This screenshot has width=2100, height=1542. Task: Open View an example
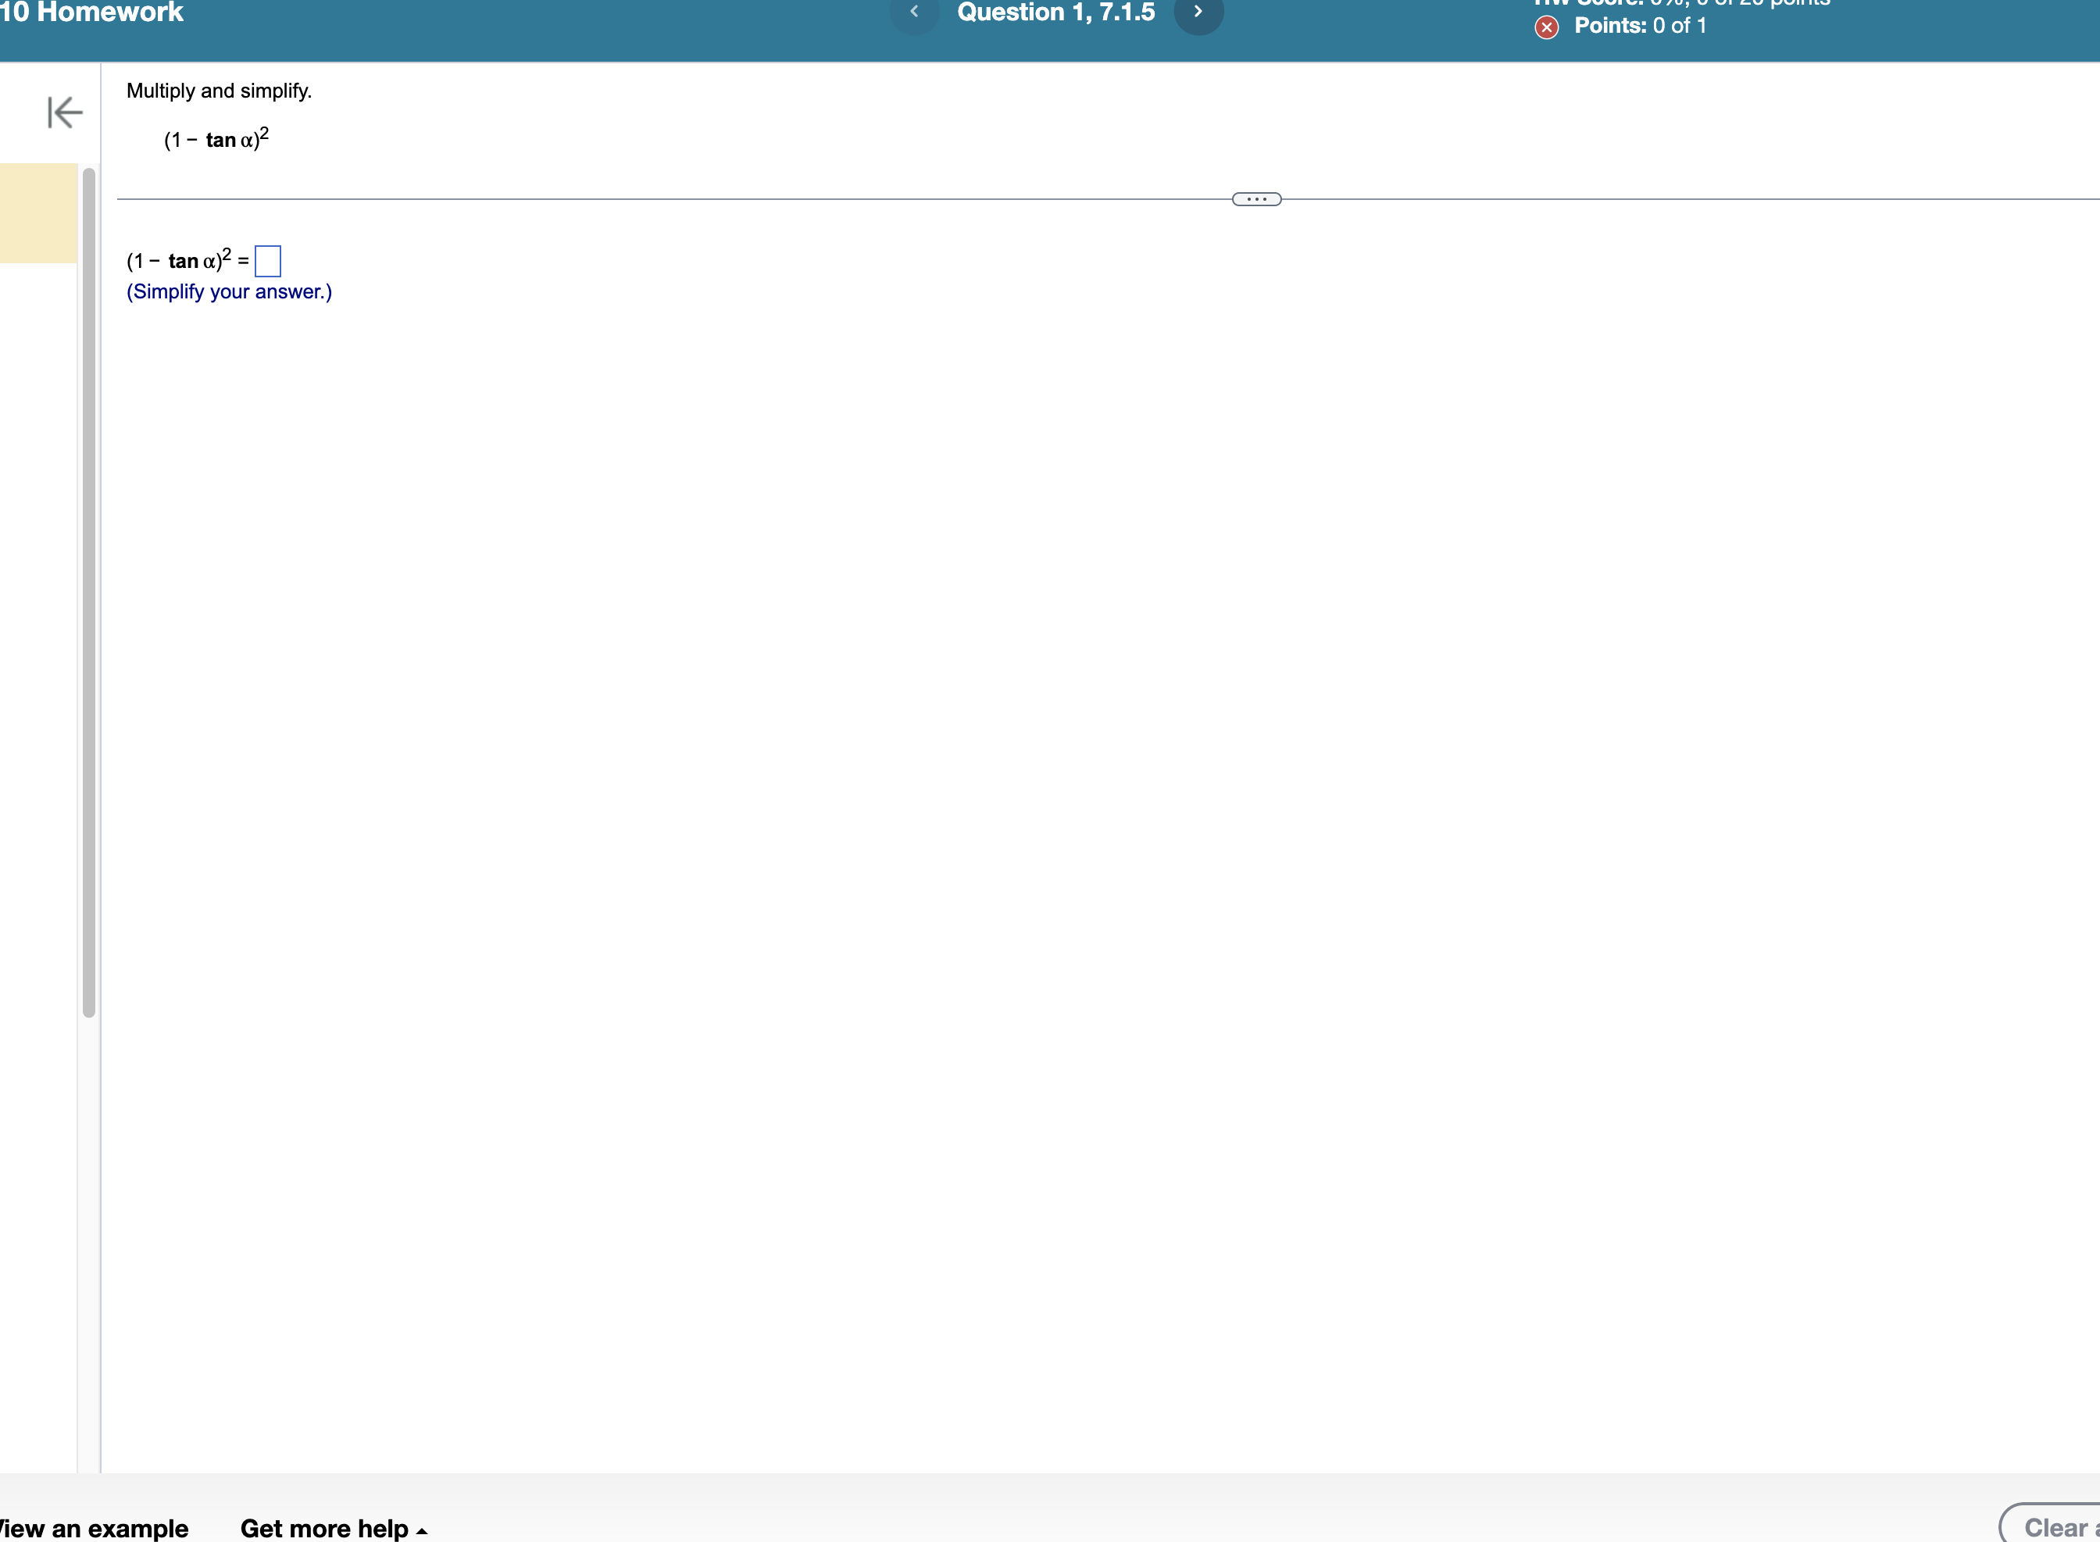click(93, 1527)
